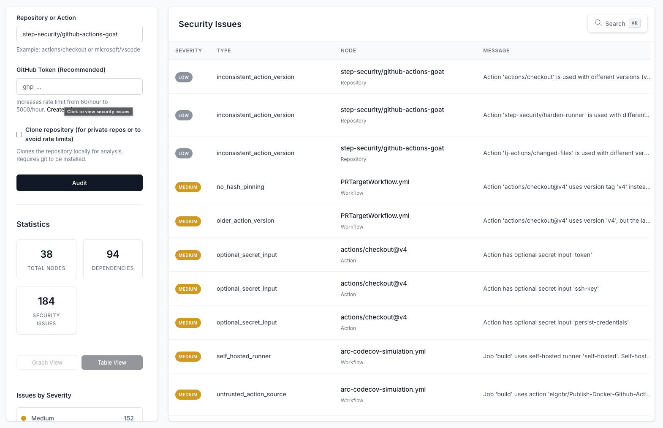Select the older_action_version type cell
This screenshot has width=663, height=428.
pos(245,221)
